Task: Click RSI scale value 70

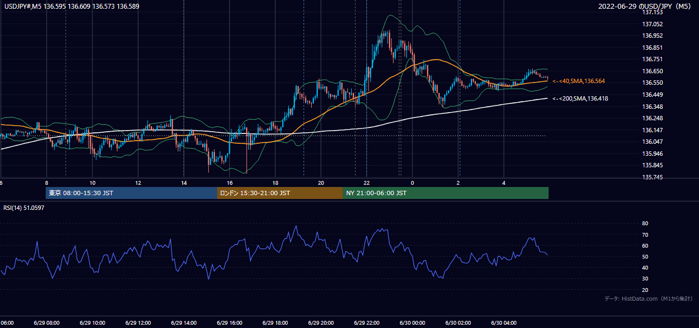Action: pos(645,235)
